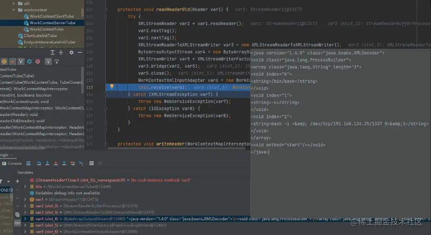Open Structure panel settings gear

pos(72,52)
